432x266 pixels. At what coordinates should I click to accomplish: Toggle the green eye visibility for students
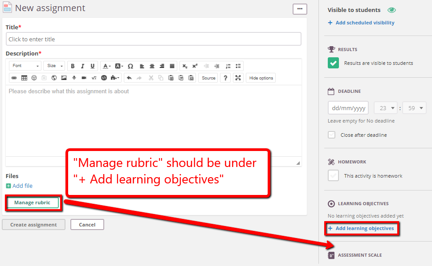pyautogui.click(x=391, y=10)
